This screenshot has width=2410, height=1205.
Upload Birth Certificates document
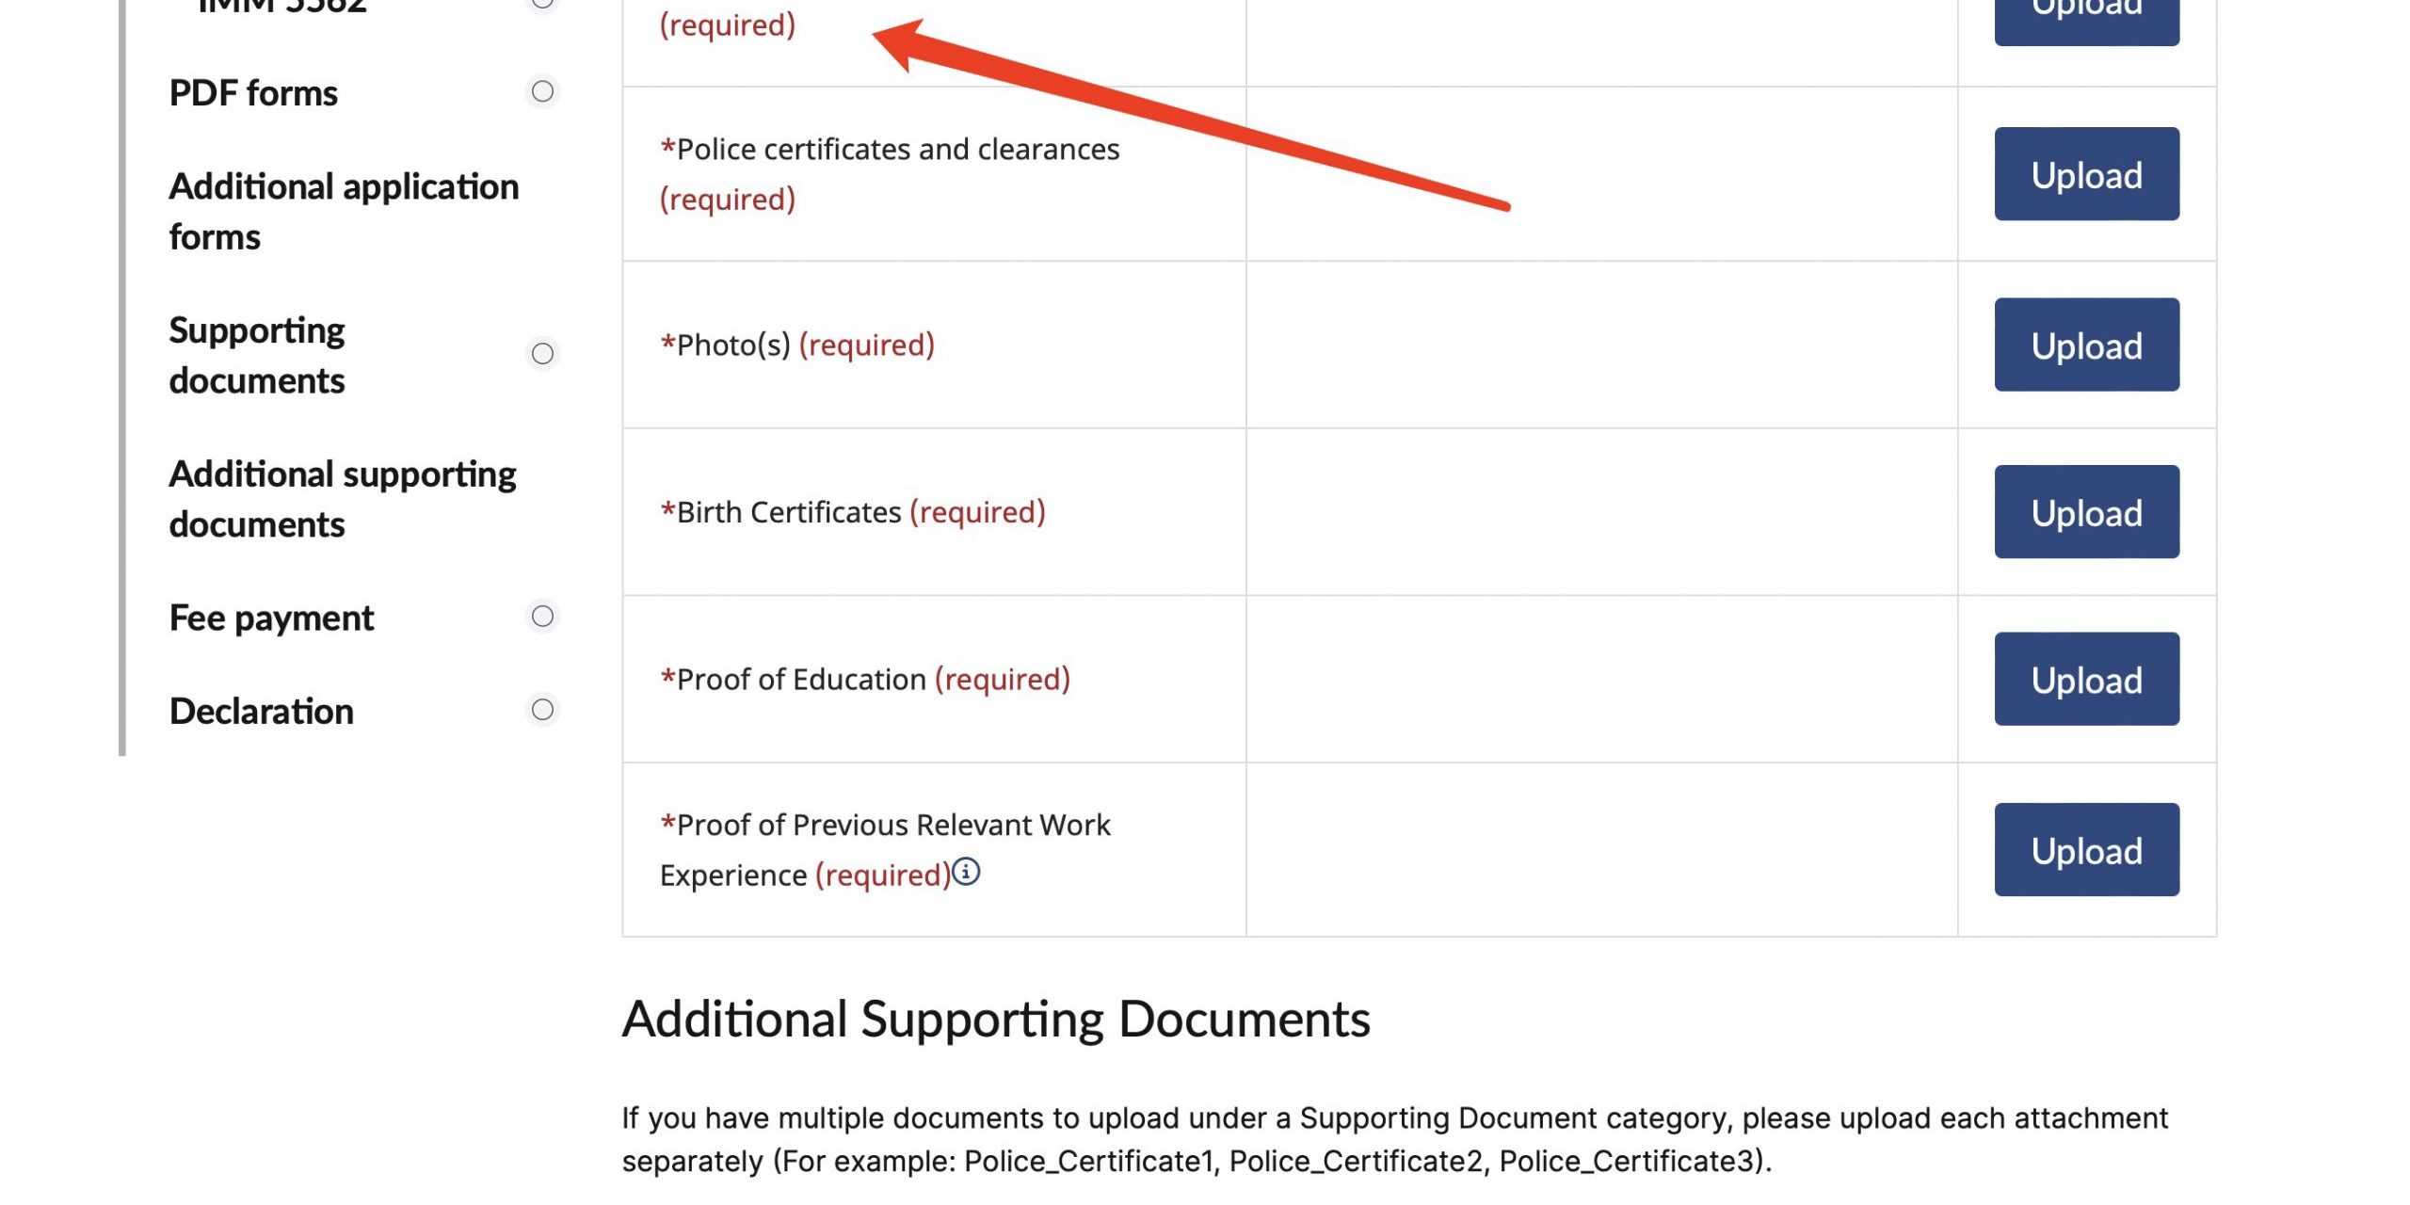(2086, 513)
